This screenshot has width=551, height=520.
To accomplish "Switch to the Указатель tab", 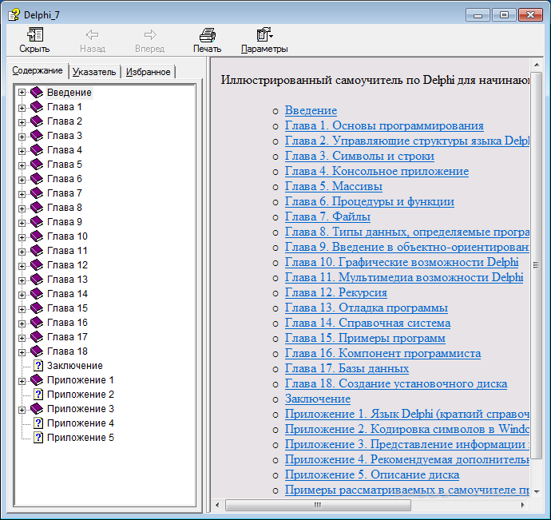I will (x=94, y=72).
